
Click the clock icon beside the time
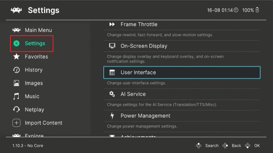(236, 10)
